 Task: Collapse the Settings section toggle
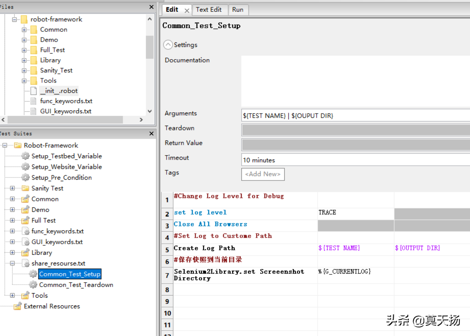click(168, 45)
